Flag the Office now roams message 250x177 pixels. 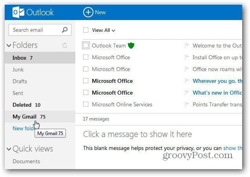[x=187, y=69]
